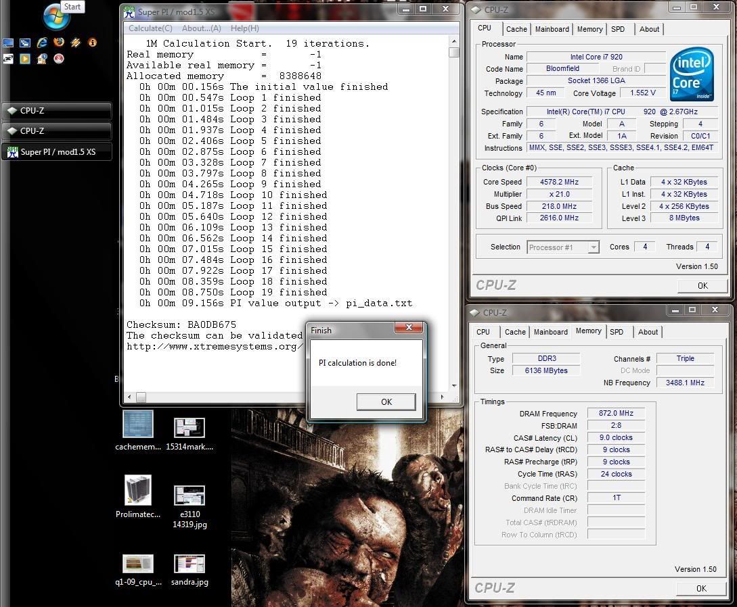This screenshot has width=737, height=607.
Task: Click title bar icon of CPU-Z memory window
Action: point(474,313)
